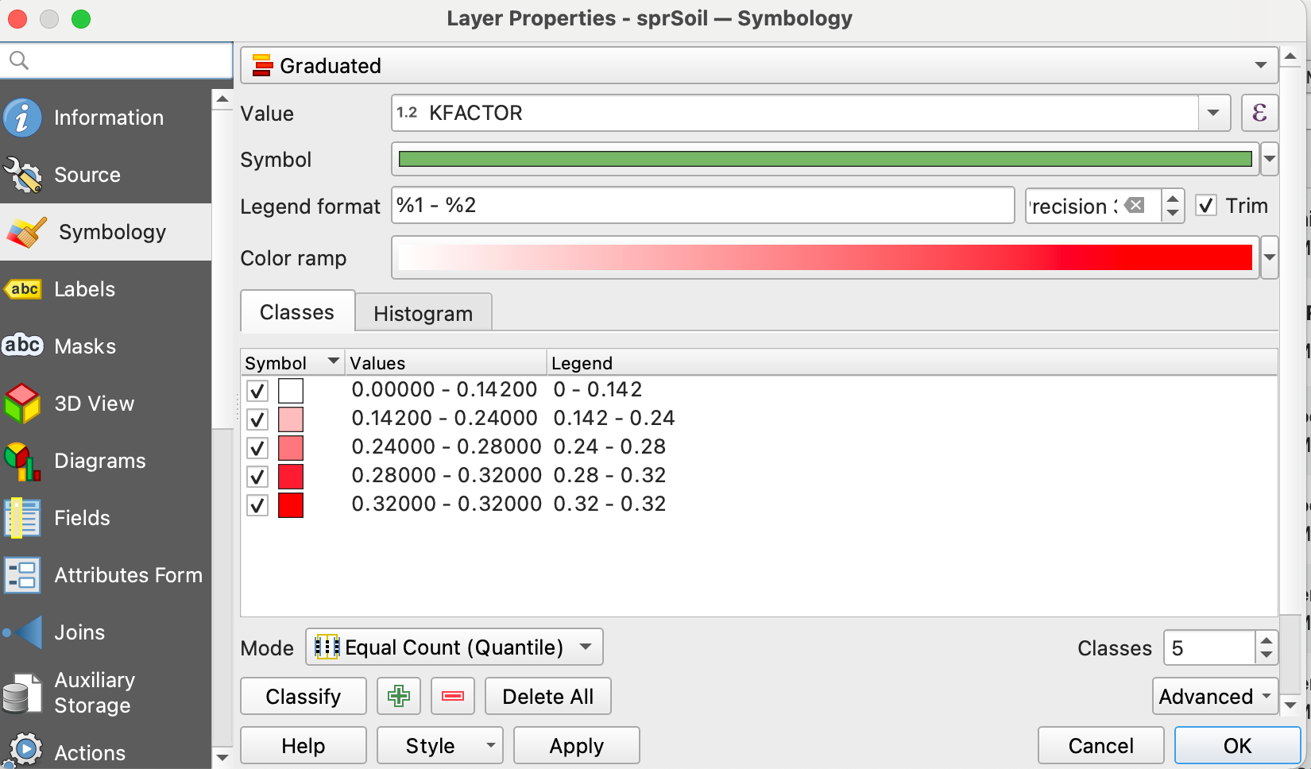Click the Legend format text field
The image size is (1311, 769).
702,206
